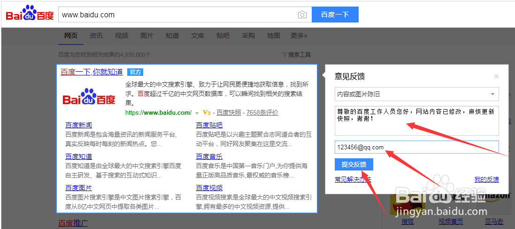This screenshot has height=229, width=515.
Task: Expand the small arrow after result URL
Action: [x=197, y=113]
